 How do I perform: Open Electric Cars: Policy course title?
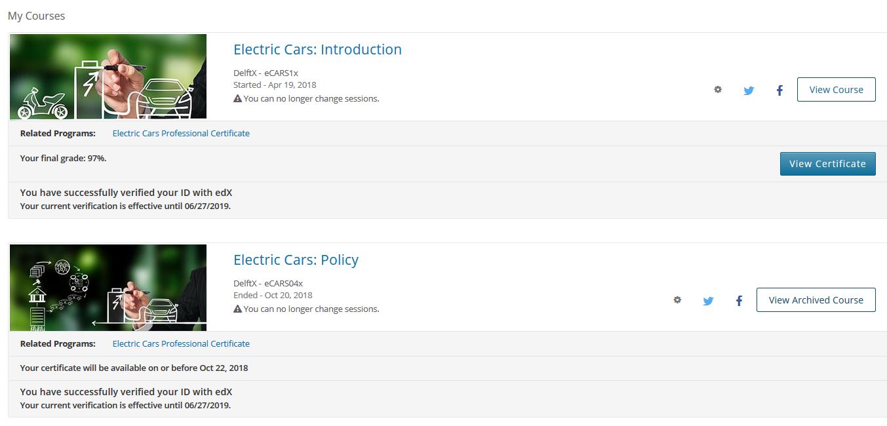click(296, 260)
